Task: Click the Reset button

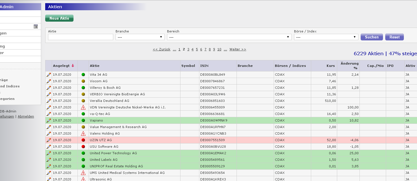Action: [394, 37]
